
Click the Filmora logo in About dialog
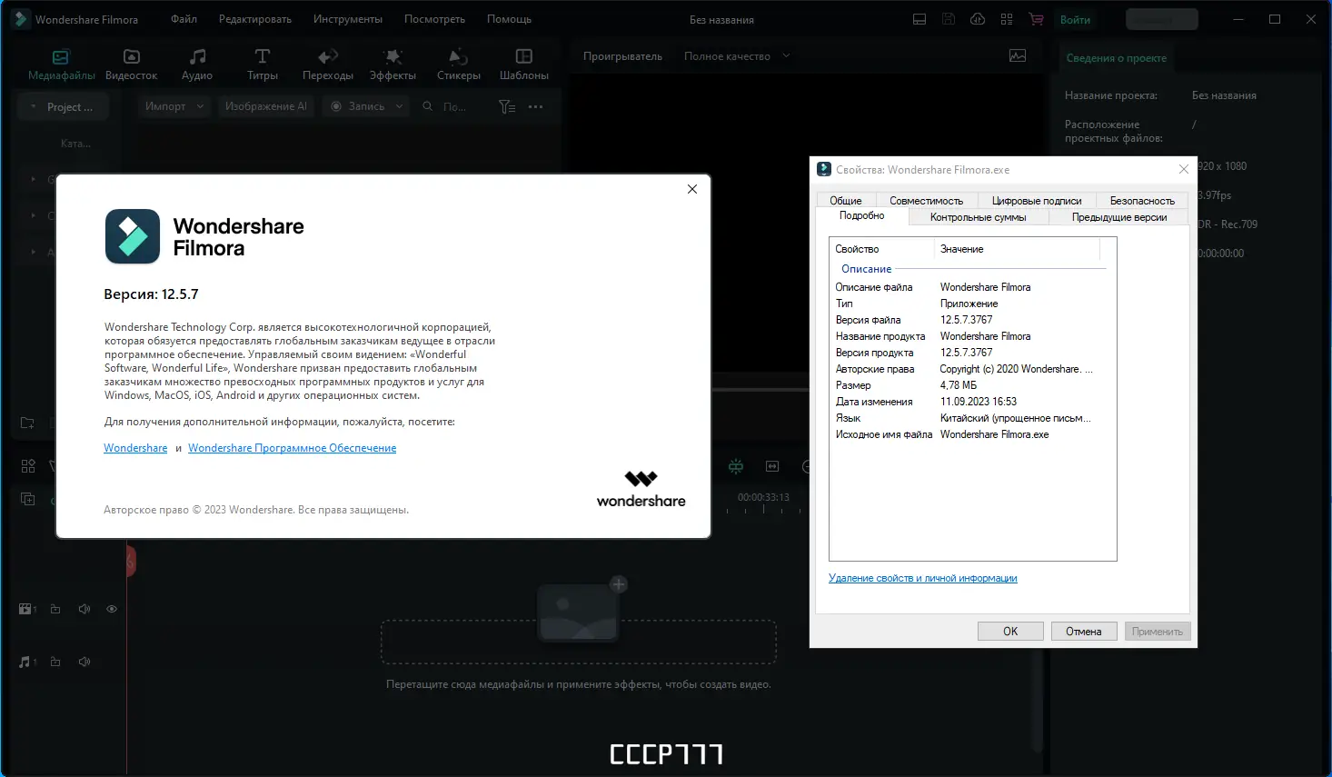point(133,236)
